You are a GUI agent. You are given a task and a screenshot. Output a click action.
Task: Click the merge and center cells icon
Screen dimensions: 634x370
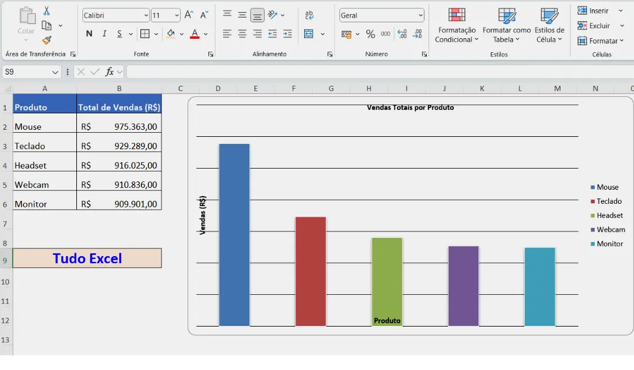tap(310, 33)
